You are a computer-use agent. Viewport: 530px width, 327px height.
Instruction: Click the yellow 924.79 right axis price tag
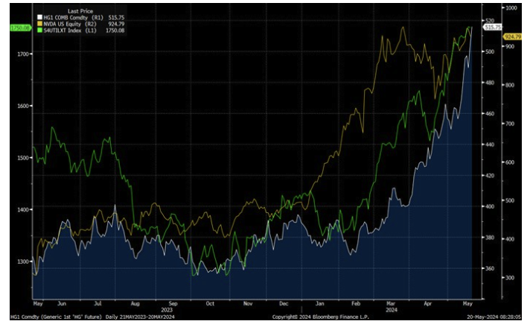tap(512, 36)
